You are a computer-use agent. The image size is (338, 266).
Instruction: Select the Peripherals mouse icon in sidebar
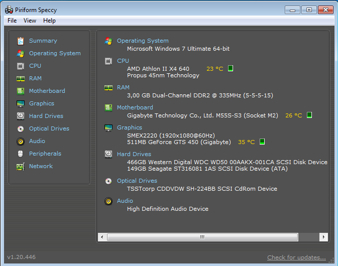point(21,154)
